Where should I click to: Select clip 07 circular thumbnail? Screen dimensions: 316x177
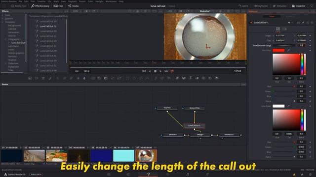coord(146,155)
